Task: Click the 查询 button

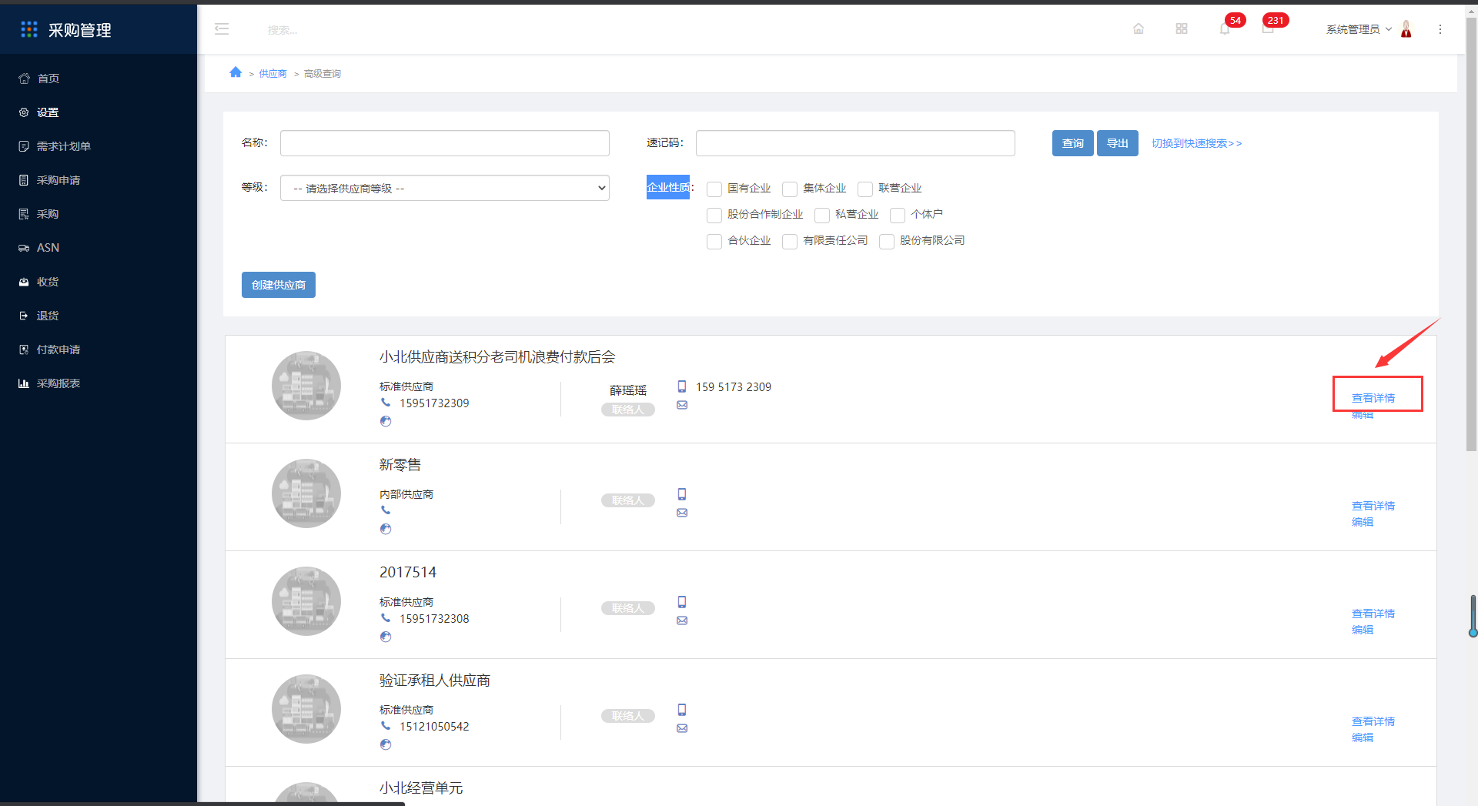Action: coord(1072,143)
